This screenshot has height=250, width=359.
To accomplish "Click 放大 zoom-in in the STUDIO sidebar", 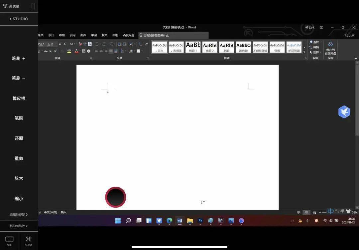I will (19, 178).
